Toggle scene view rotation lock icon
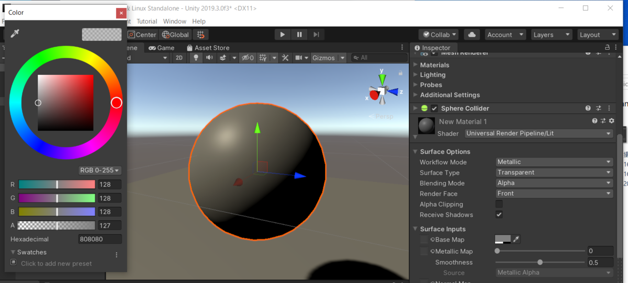Viewport: 628px width, 283px height. point(400,73)
